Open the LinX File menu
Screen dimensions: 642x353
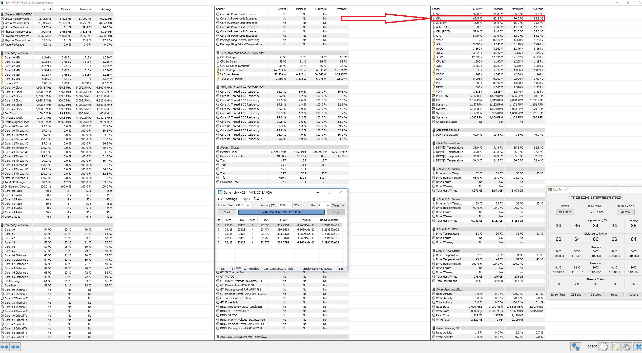[220, 199]
